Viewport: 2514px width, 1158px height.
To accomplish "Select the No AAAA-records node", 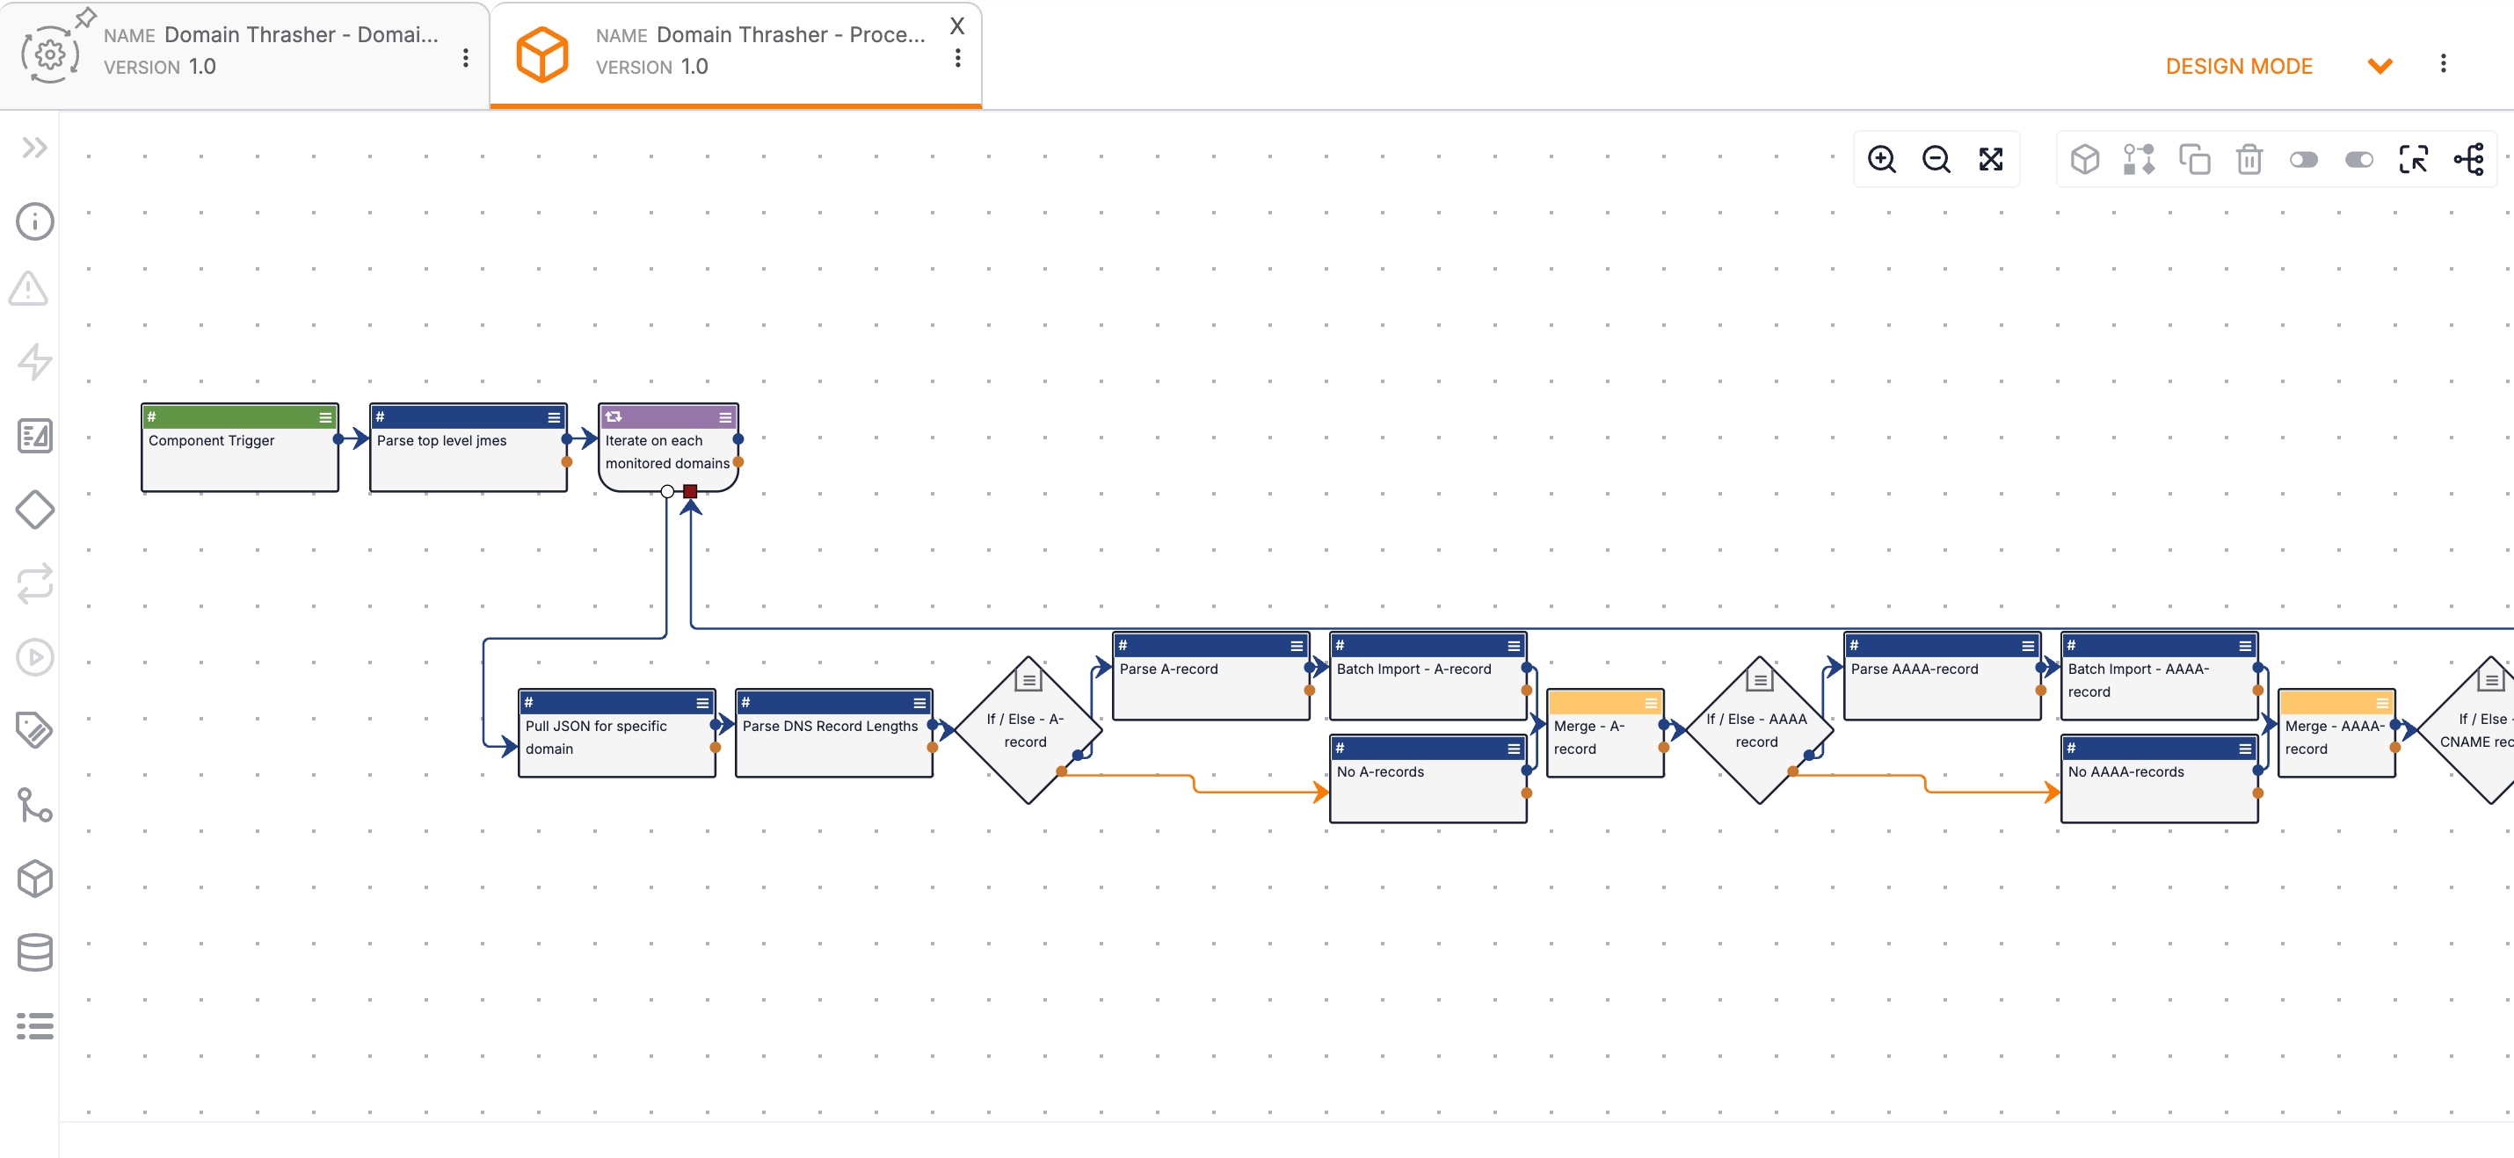I will coord(2159,779).
